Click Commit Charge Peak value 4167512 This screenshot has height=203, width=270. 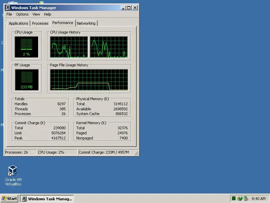pyautogui.click(x=58, y=138)
